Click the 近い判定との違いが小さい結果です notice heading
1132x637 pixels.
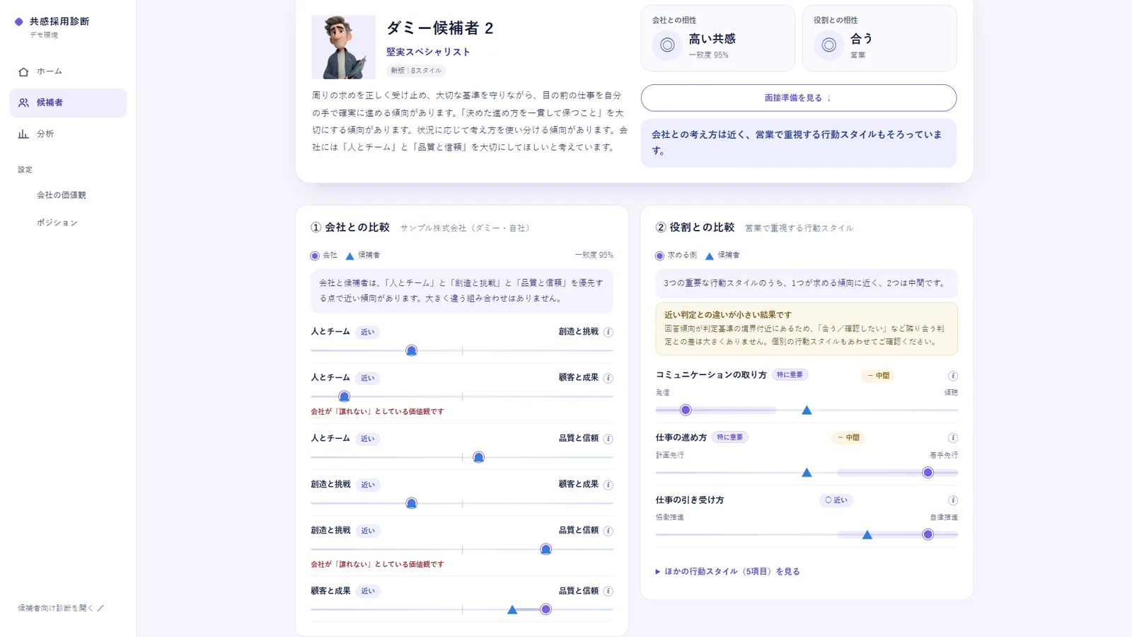[x=728, y=315]
